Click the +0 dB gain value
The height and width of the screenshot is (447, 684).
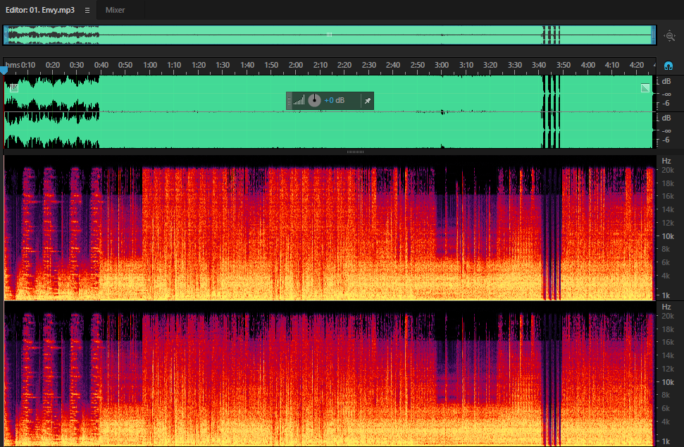coord(334,100)
